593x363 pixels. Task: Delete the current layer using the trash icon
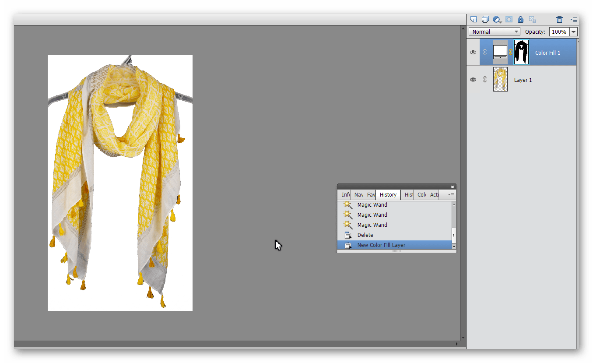pos(559,19)
